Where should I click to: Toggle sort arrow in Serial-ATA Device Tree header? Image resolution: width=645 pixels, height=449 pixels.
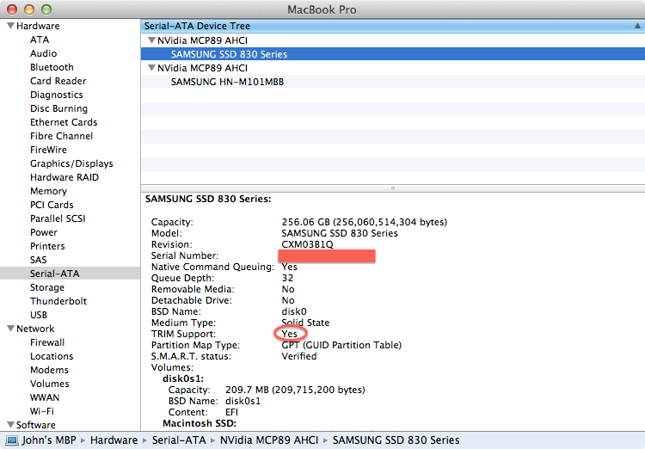[x=637, y=26]
